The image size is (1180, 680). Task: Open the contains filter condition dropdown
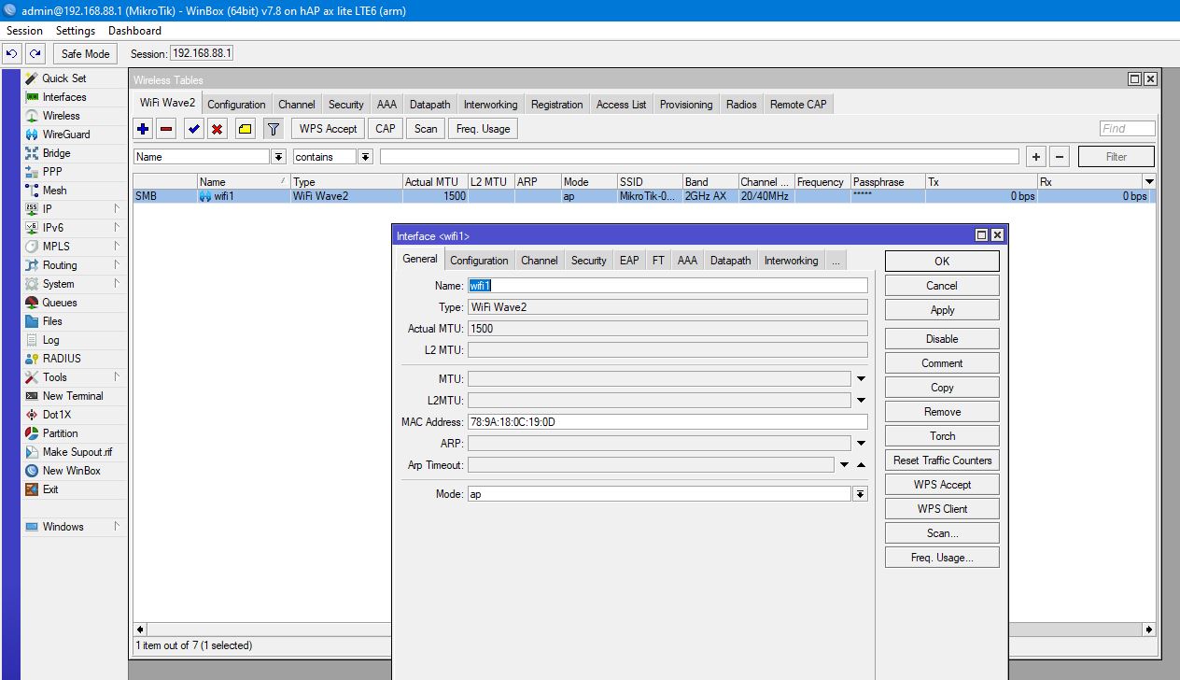pos(365,156)
